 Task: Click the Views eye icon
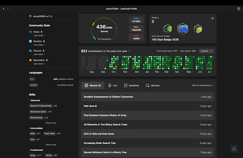[30, 32]
